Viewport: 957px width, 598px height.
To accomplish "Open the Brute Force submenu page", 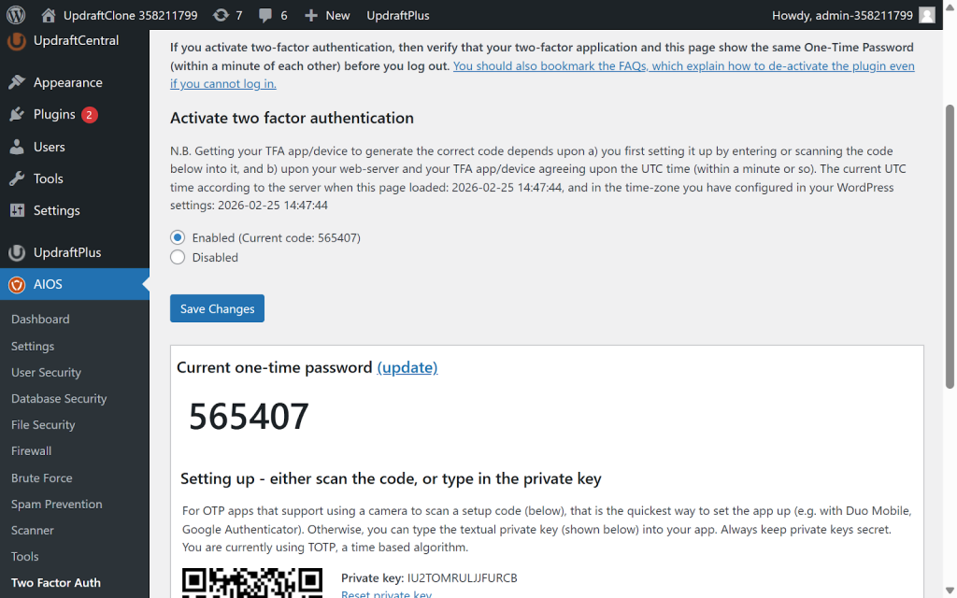I will coord(41,477).
